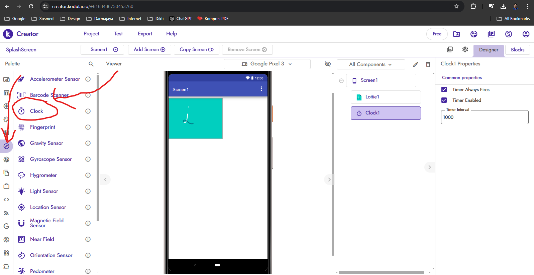Open the Screen1 screen selector dropdown
Viewport: 534px width, 275px height.
point(102,49)
